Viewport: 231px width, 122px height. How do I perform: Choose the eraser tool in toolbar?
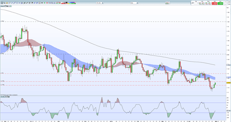click(10, 3)
